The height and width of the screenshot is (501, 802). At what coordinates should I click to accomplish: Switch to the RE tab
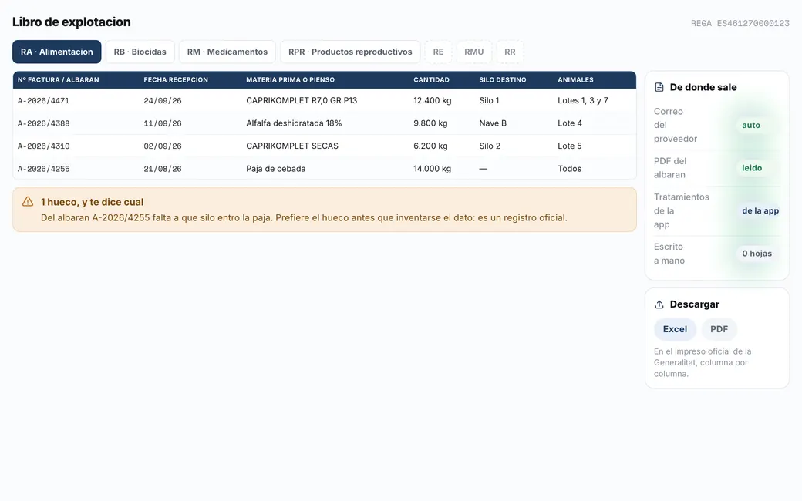tap(438, 52)
